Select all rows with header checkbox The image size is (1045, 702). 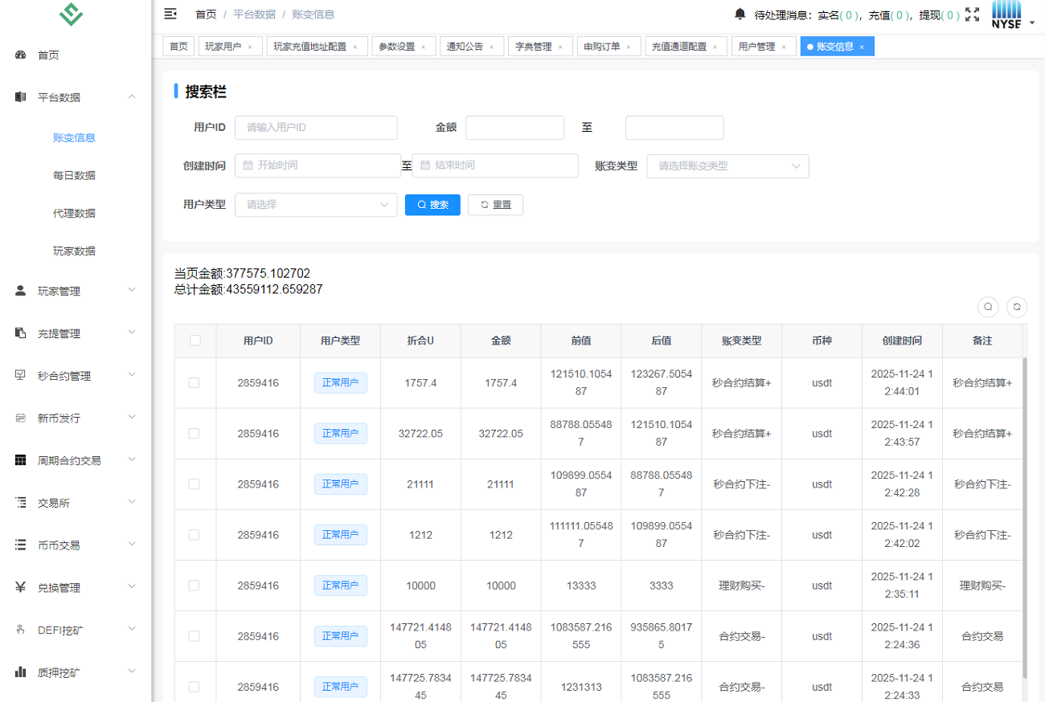point(195,341)
